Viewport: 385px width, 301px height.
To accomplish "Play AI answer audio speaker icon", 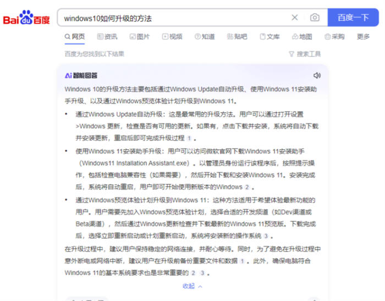I will point(317,75).
